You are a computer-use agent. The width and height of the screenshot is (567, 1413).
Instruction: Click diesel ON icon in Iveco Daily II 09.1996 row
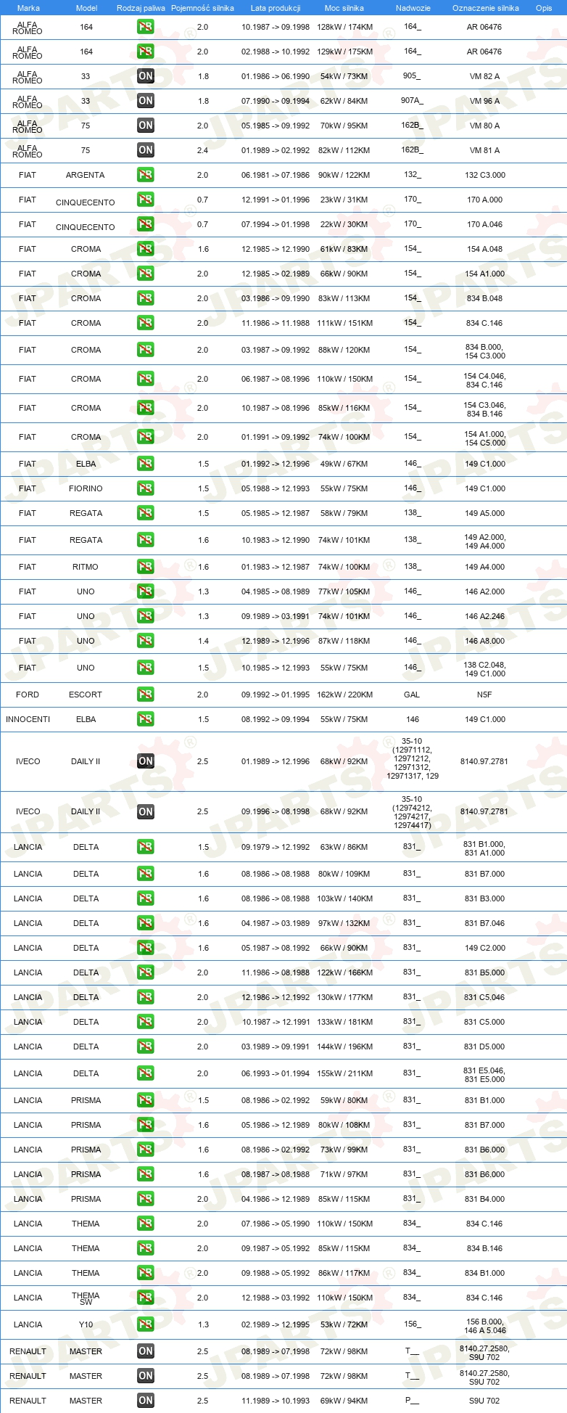tap(146, 812)
